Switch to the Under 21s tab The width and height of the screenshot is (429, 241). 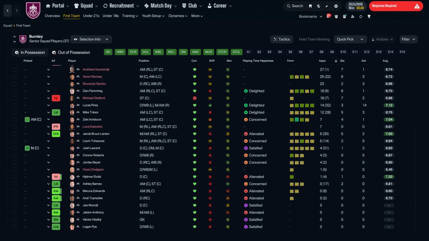[x=91, y=16]
